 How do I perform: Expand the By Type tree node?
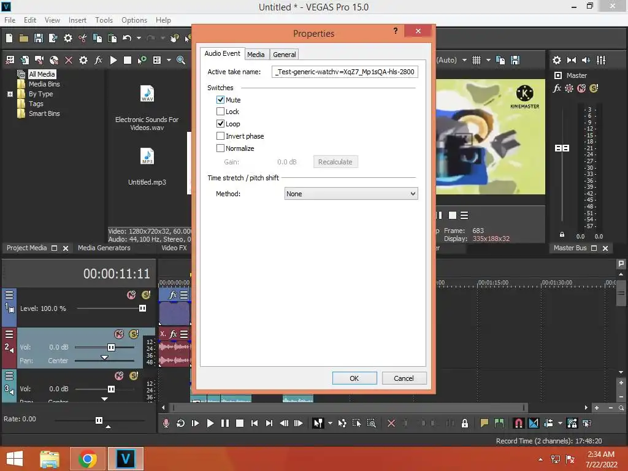click(x=10, y=94)
